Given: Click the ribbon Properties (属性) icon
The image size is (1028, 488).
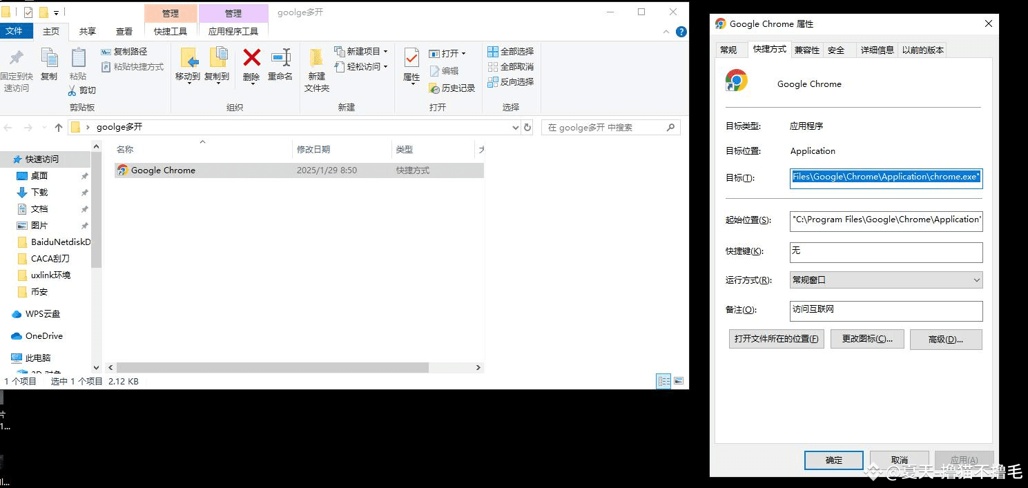Looking at the screenshot, I should 411,58.
